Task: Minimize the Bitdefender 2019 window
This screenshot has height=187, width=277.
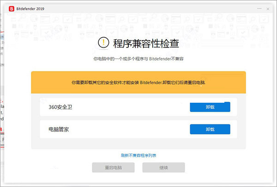Action: point(259,9)
